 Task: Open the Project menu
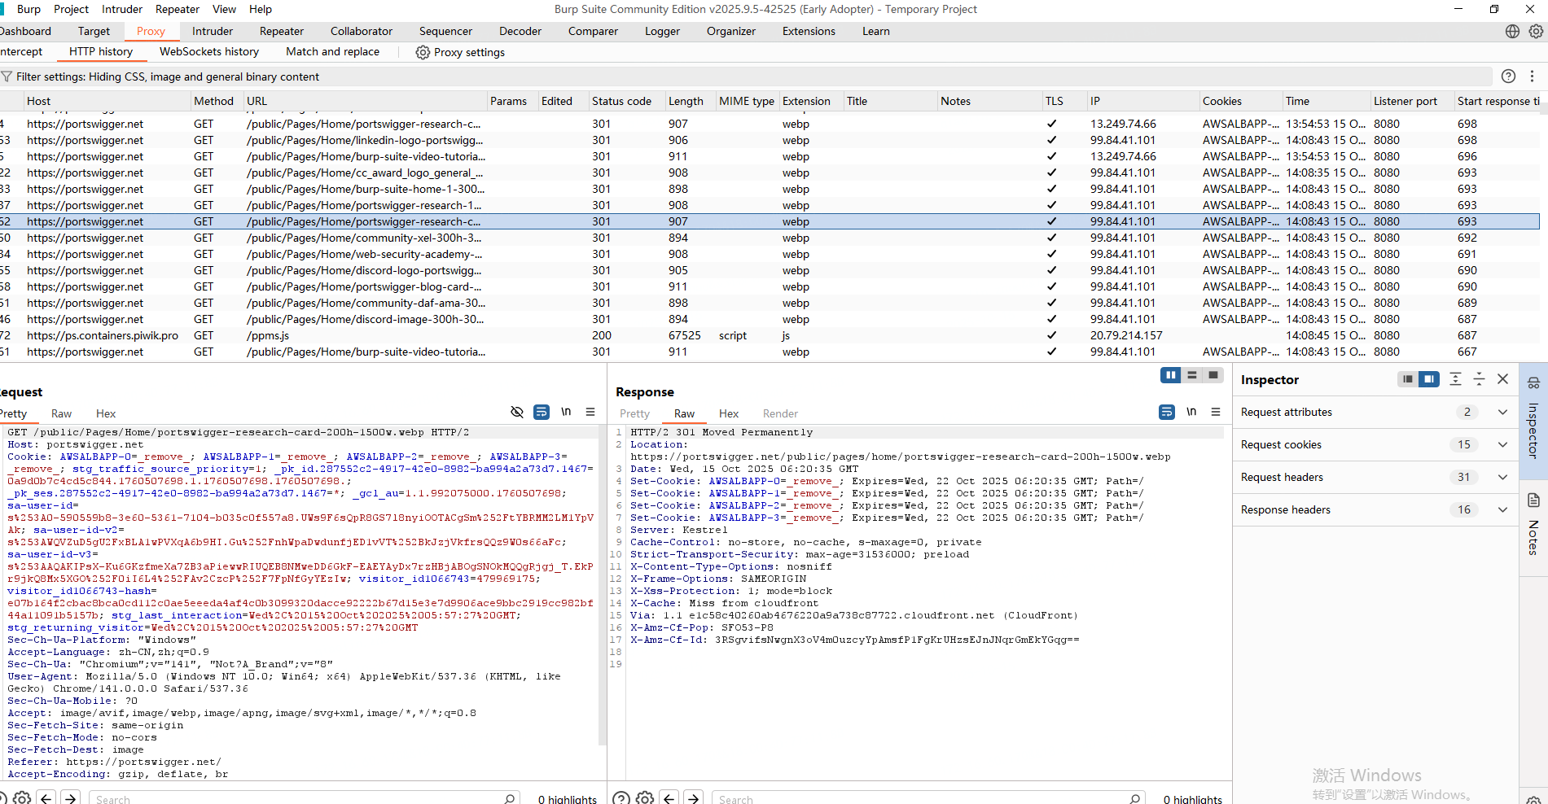[x=71, y=9]
